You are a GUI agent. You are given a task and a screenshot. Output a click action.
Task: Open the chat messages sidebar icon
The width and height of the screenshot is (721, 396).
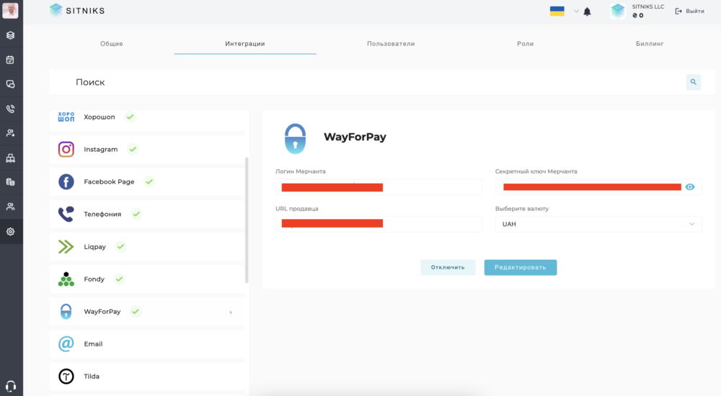[10, 84]
